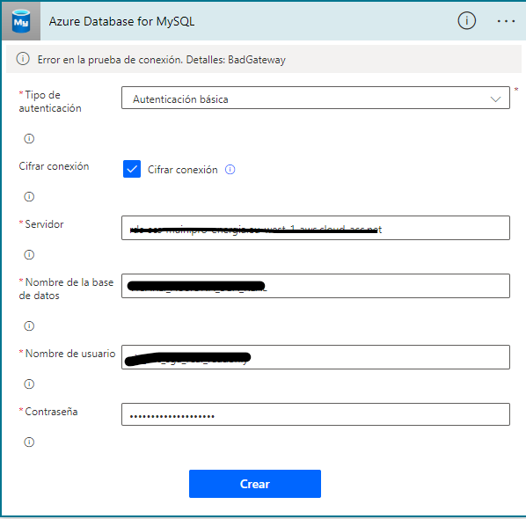Click the Nombre de usuario input field
This screenshot has width=526, height=519.
tap(316, 357)
